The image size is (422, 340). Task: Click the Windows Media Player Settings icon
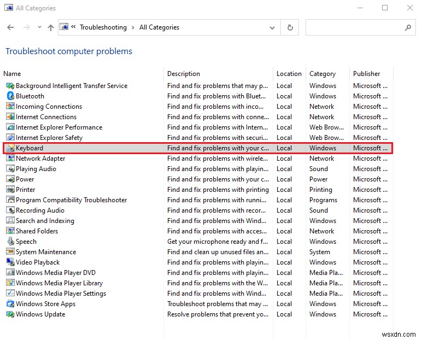[x=10, y=294]
